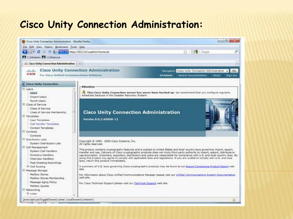Open the Navigation dropdown
This screenshot has width=293, height=219.
click(x=203, y=71)
